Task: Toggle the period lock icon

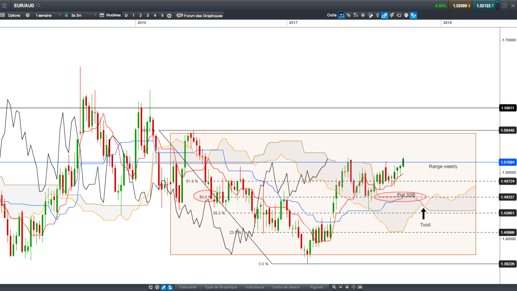Action: (x=66, y=15)
